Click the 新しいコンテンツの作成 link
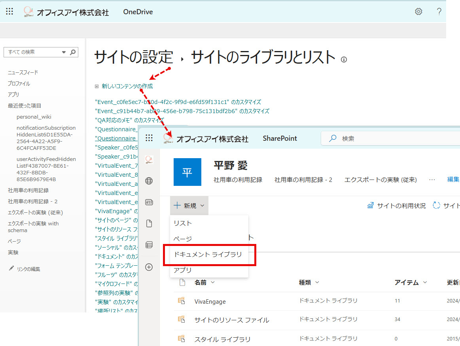The image size is (460, 346). [127, 86]
